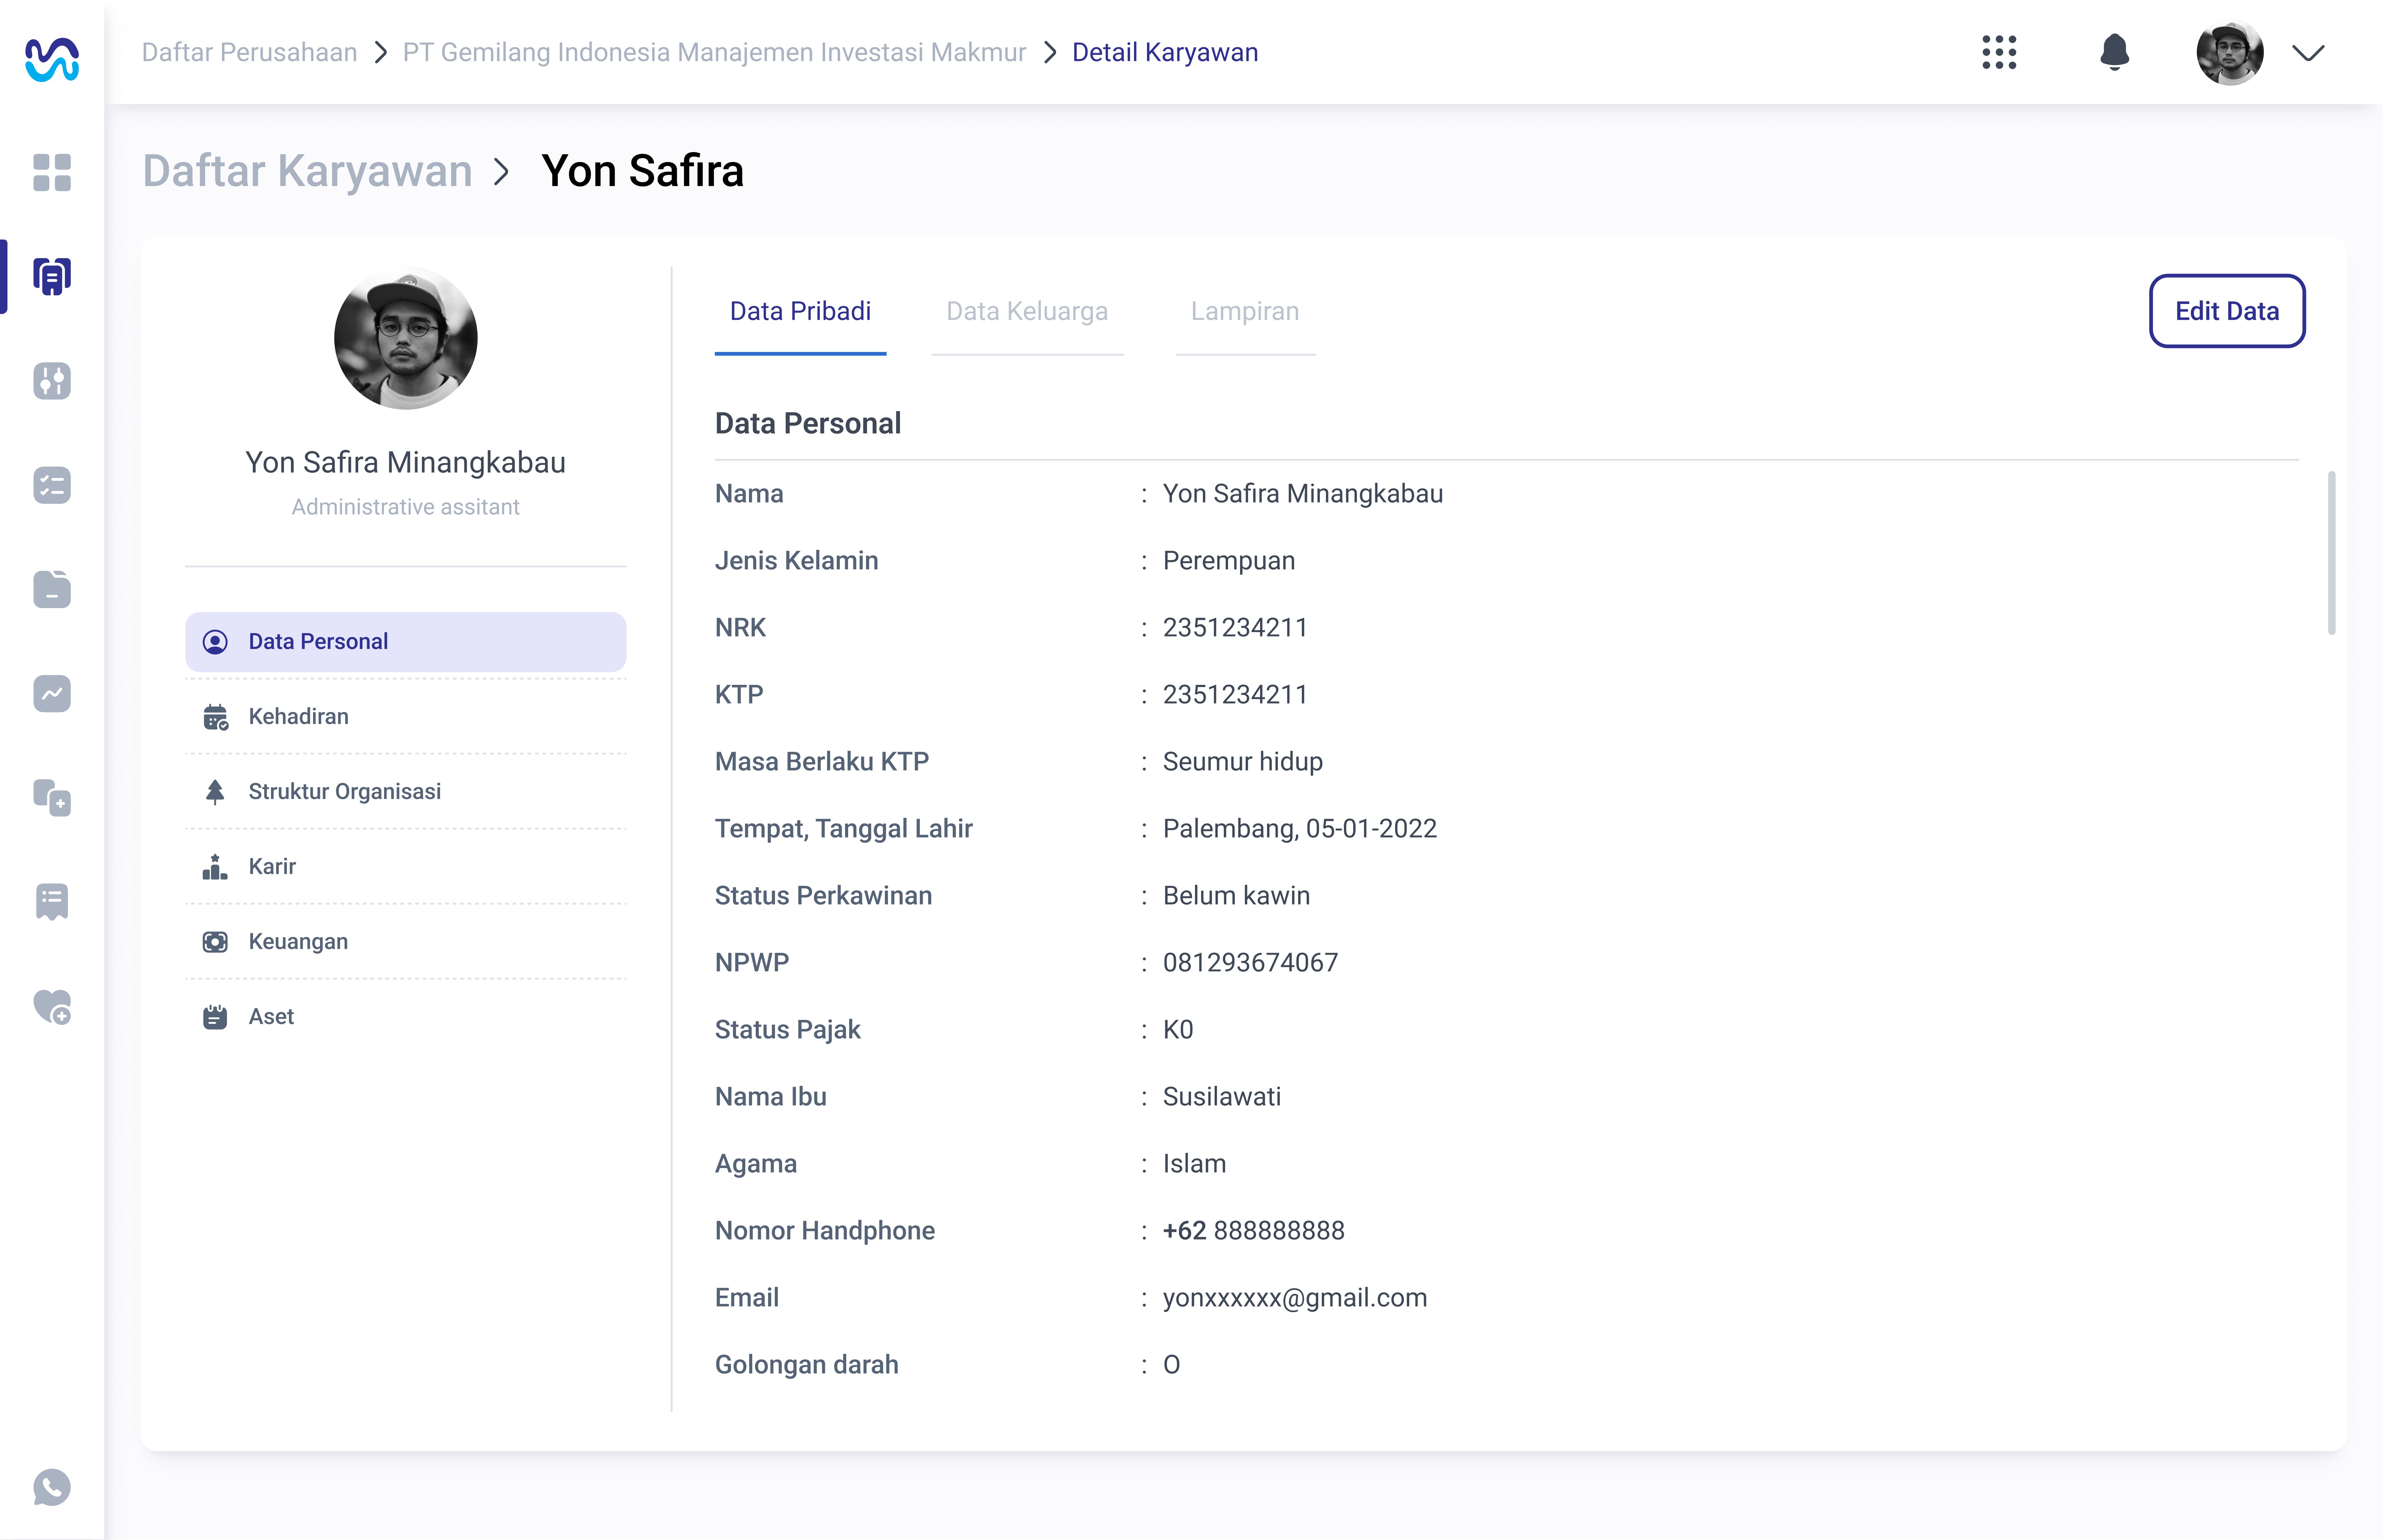Open the line chart sidebar icon
Screen dimensions: 2383x1540
[x=52, y=693]
